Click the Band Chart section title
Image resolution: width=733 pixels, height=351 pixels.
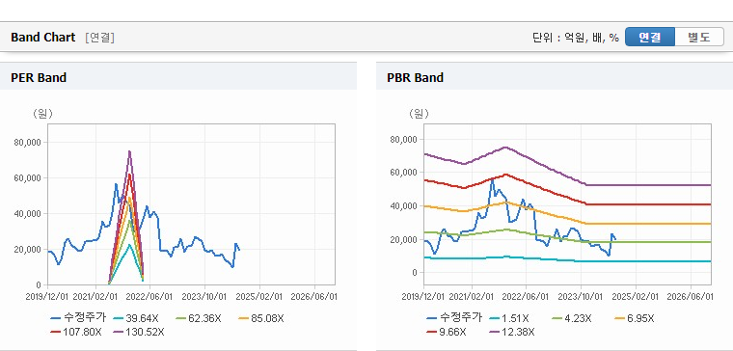point(43,38)
